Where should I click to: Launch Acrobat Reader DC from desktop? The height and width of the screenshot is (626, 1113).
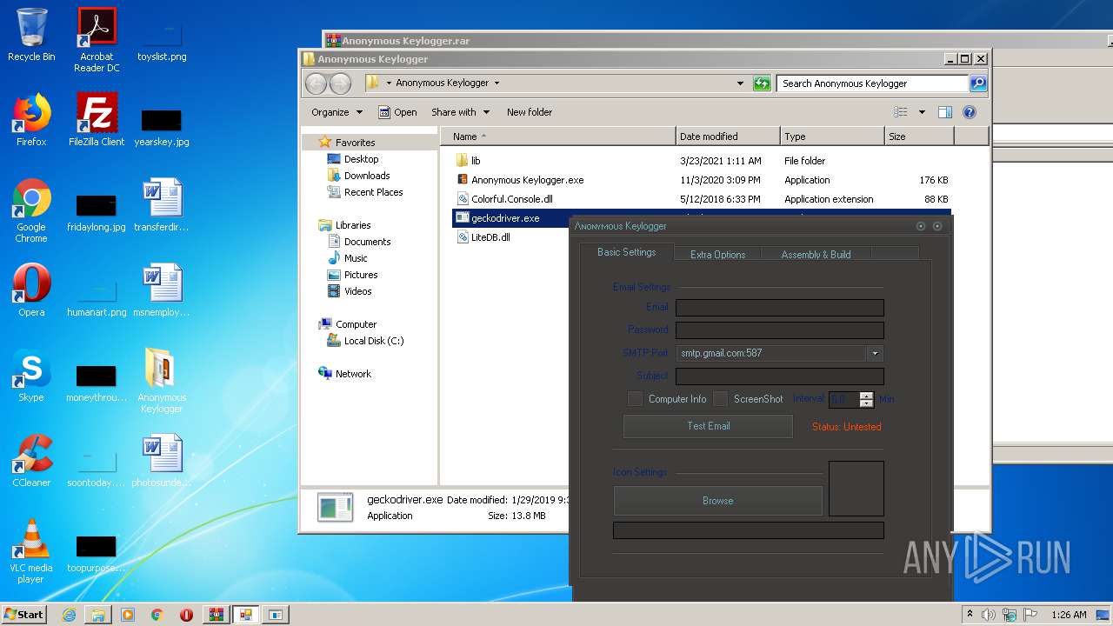click(97, 39)
